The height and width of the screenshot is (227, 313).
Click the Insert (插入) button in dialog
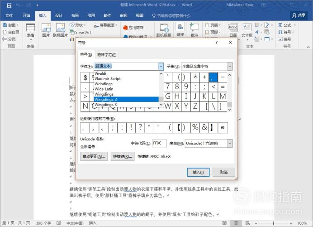pyautogui.click(x=198, y=172)
